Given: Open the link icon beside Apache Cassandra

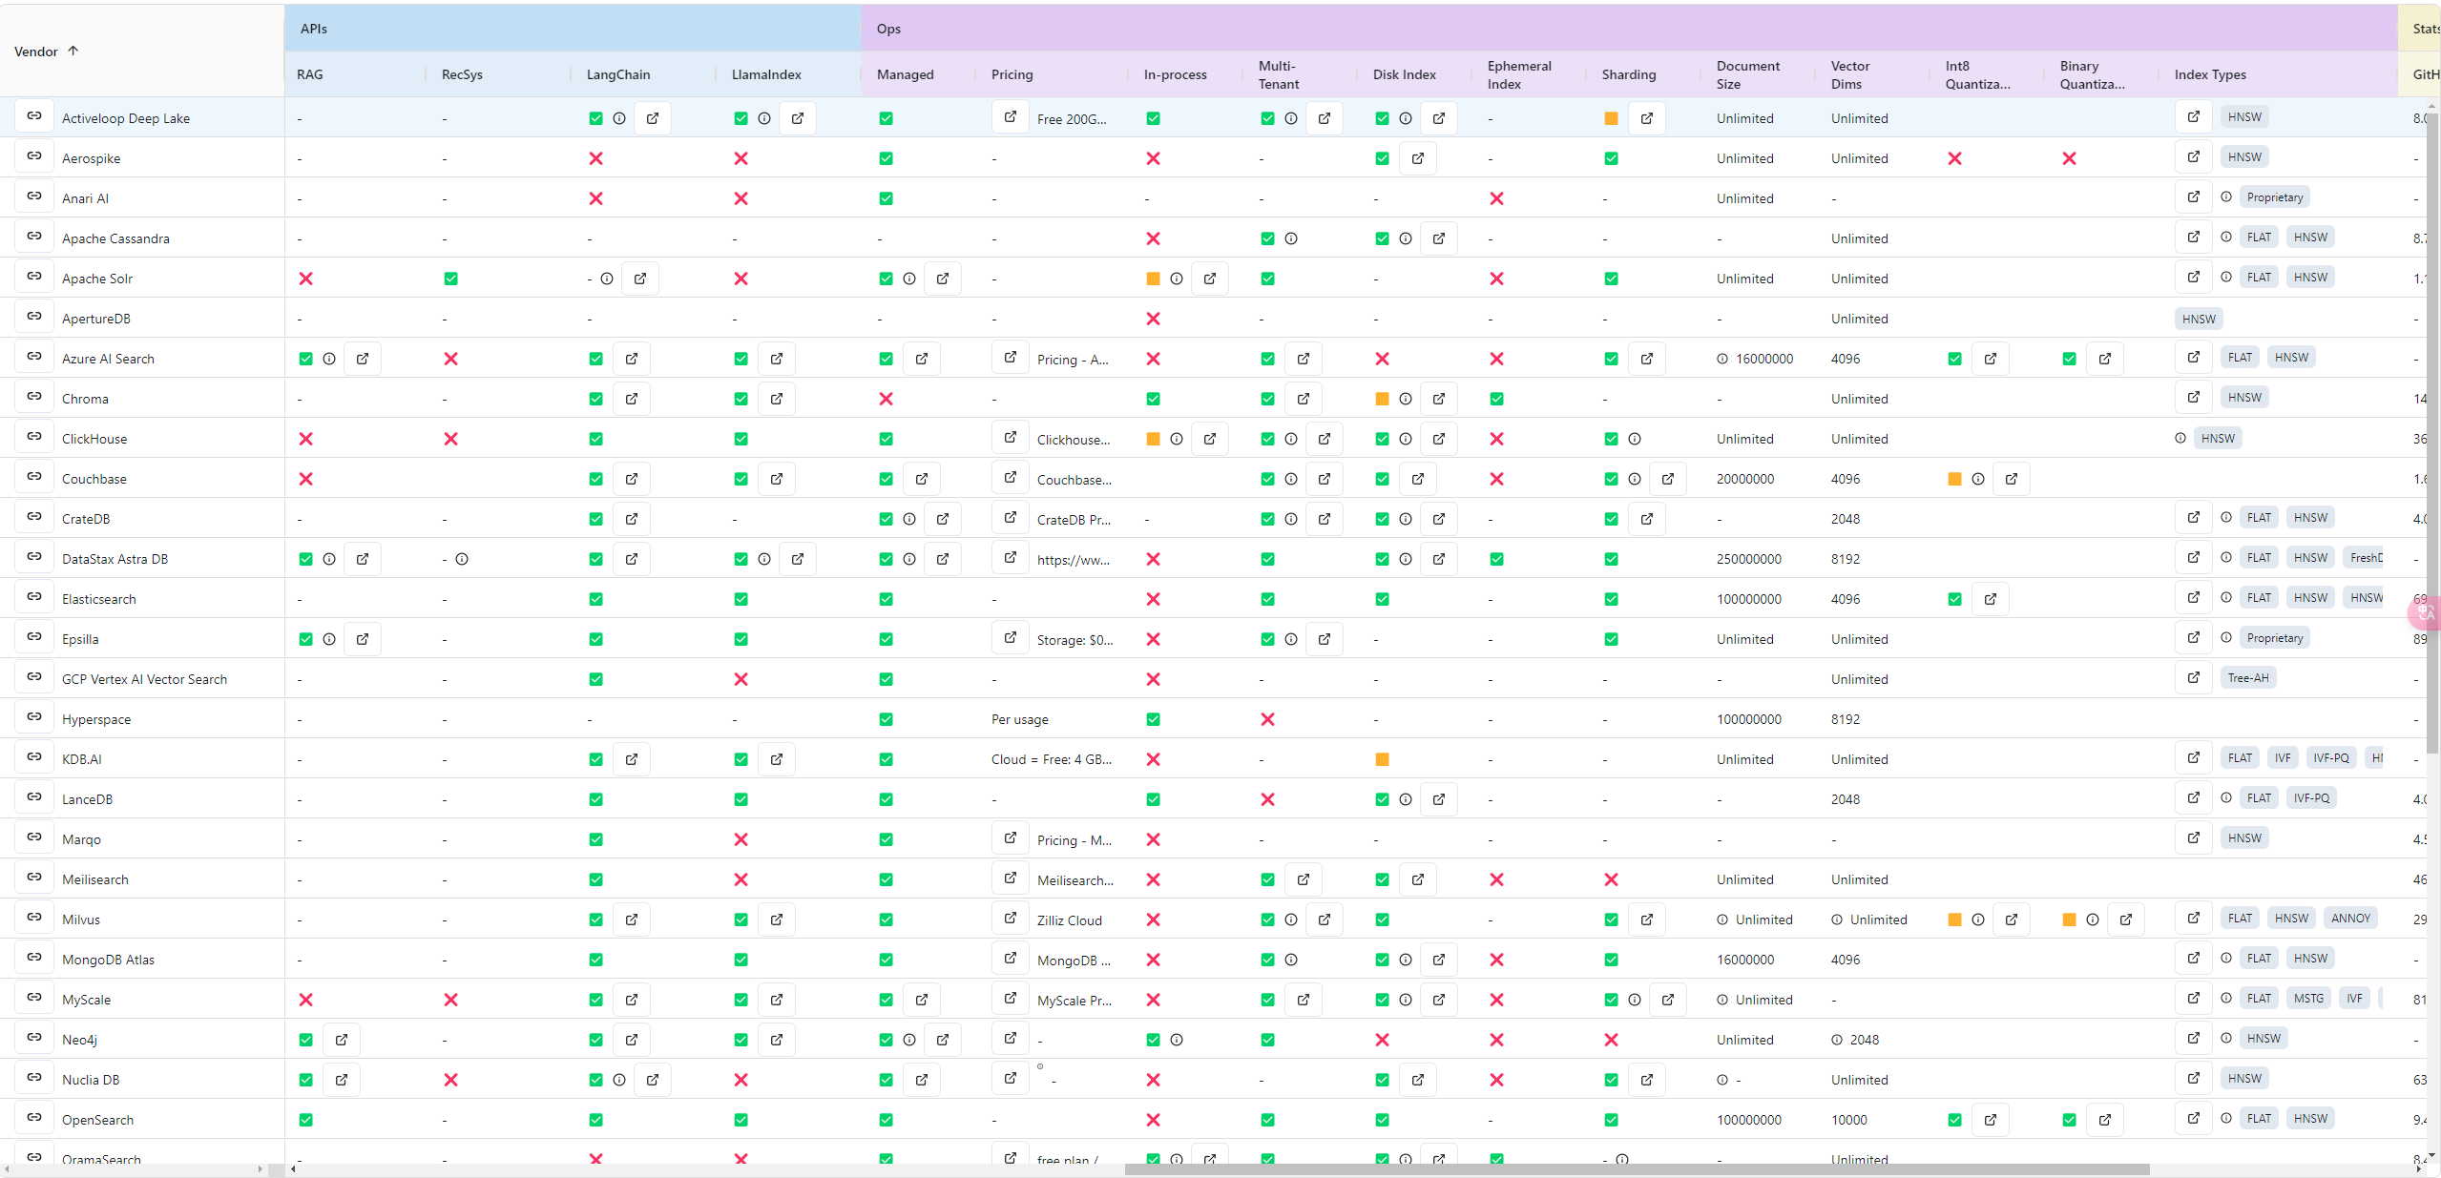Looking at the screenshot, I should [x=34, y=237].
